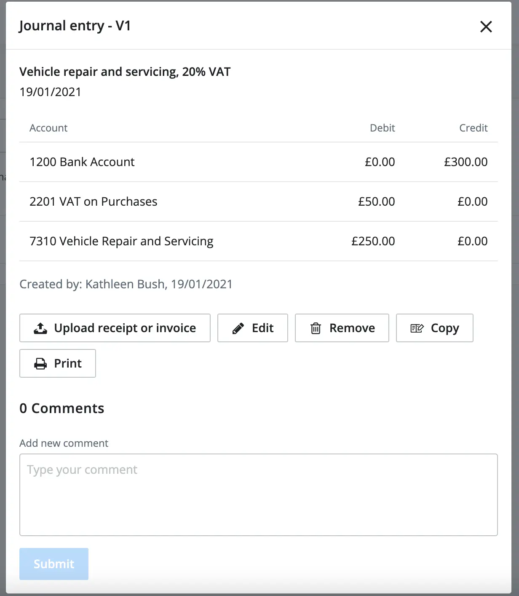Click the Account column header
Image resolution: width=519 pixels, height=596 pixels.
[48, 128]
